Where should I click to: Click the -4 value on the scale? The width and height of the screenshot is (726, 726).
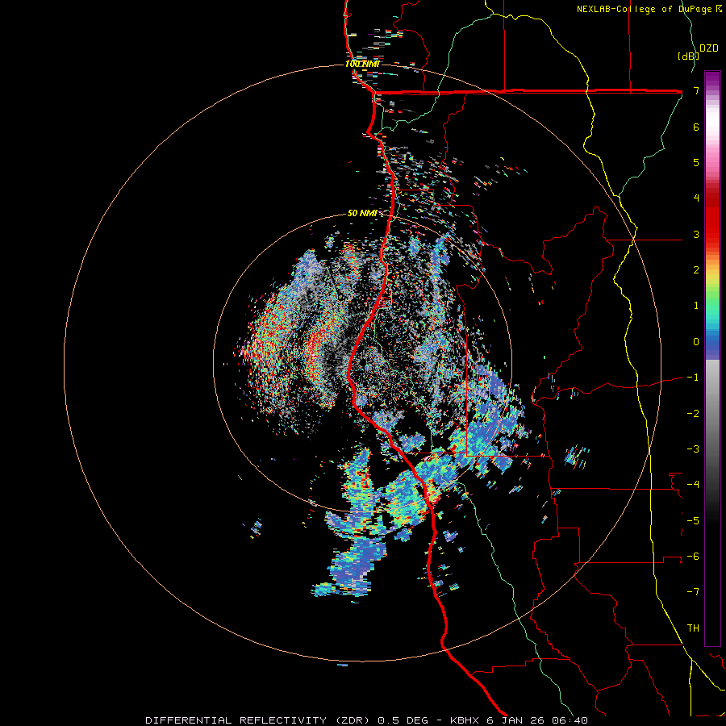click(693, 485)
